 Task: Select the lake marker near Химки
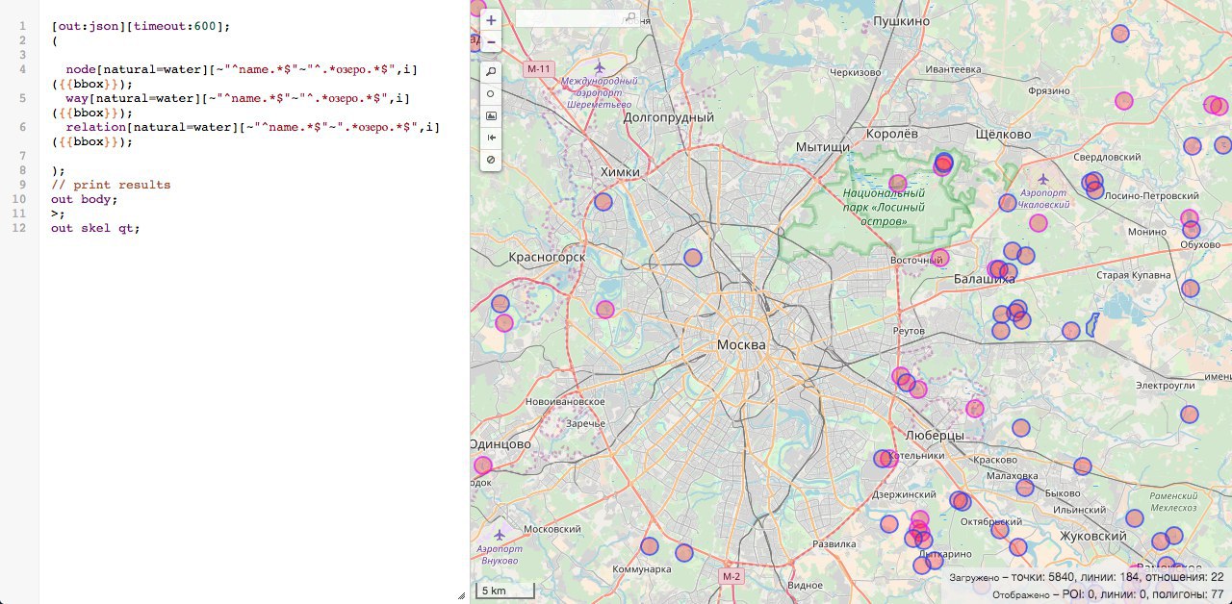(x=603, y=201)
